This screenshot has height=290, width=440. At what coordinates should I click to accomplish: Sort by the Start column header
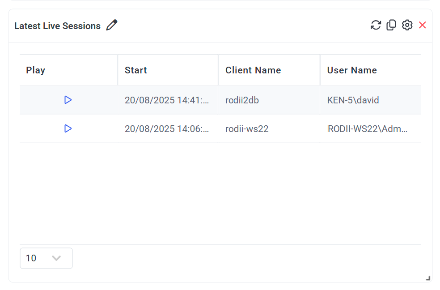(136, 70)
